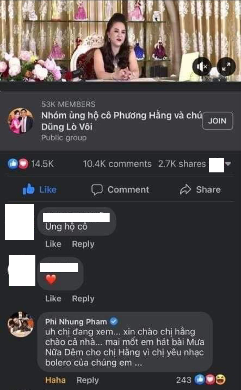The height and width of the screenshot is (390, 241).
Task: Like the post with the thumbs-up button
Action: point(40,189)
